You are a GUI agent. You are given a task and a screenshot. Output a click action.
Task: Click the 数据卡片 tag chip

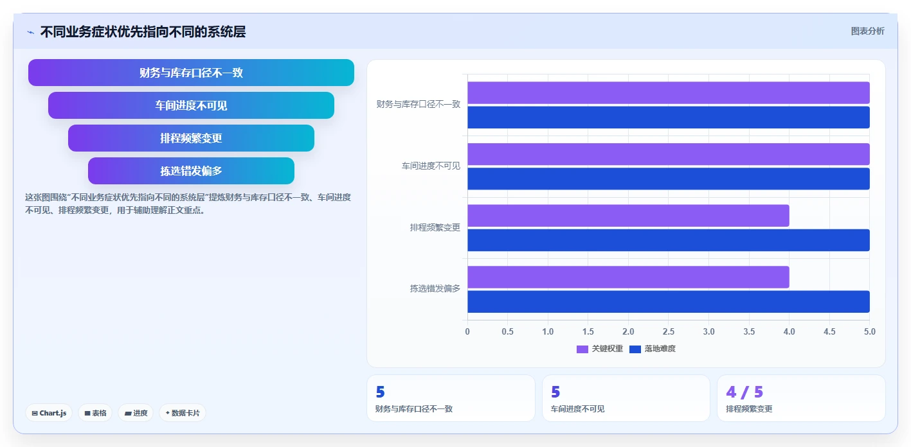[x=182, y=413]
